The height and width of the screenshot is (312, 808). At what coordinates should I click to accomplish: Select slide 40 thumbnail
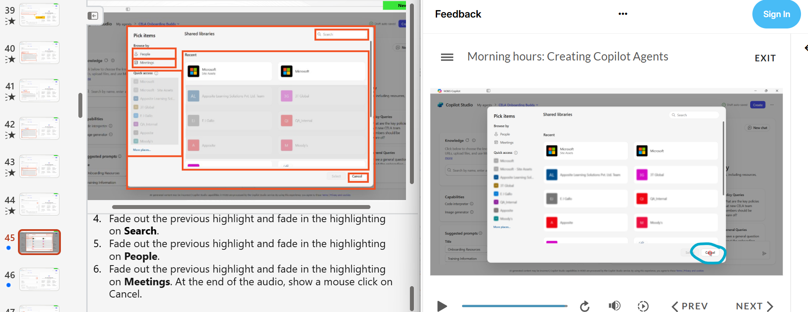(39, 52)
